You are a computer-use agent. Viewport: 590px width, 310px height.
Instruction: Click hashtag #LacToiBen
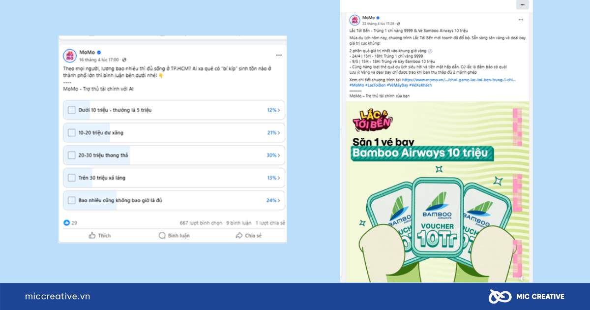click(375, 85)
